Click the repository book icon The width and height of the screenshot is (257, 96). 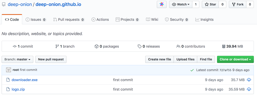click(4, 4)
